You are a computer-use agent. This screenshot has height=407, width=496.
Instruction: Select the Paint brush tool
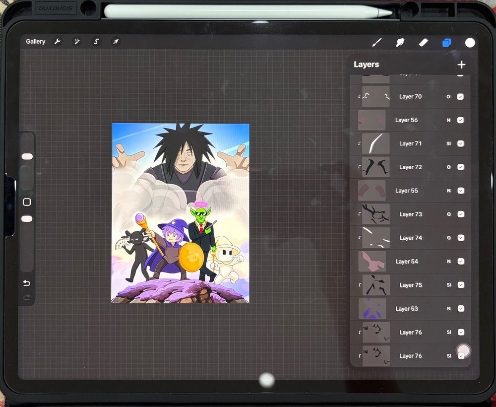coord(377,42)
